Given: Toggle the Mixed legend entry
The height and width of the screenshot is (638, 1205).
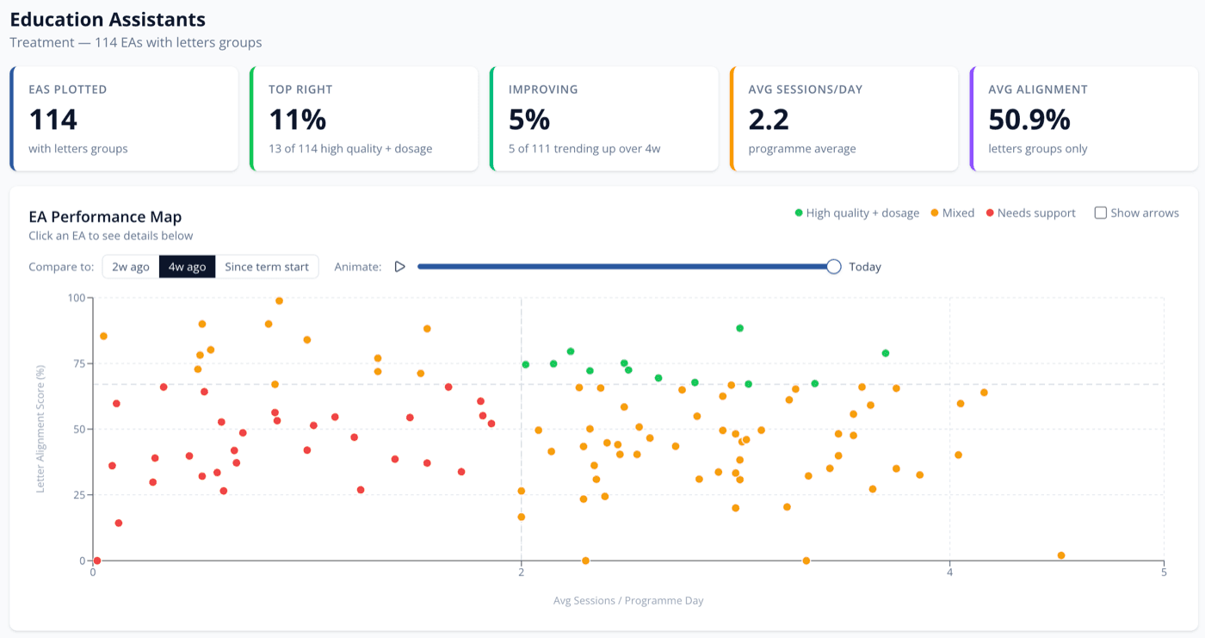Looking at the screenshot, I should (952, 213).
